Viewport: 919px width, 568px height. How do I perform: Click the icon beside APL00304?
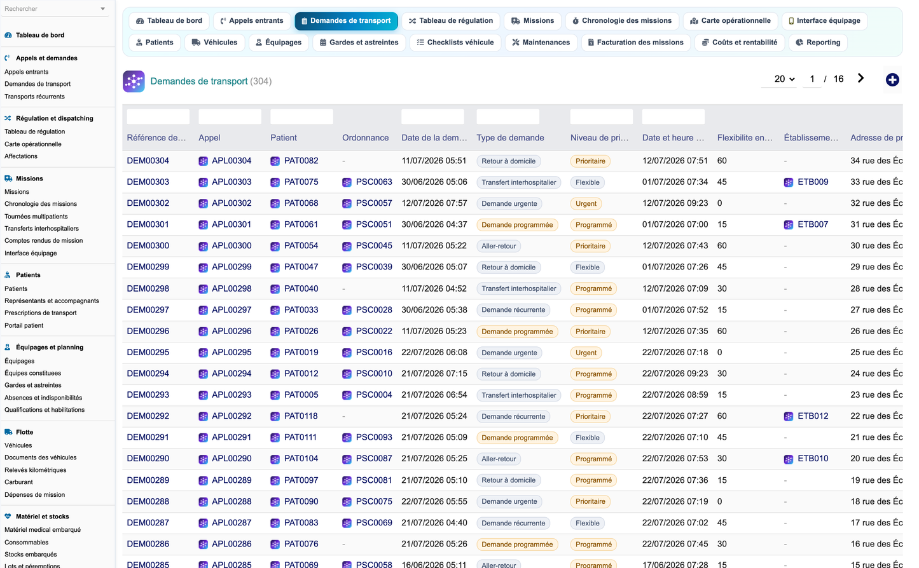(203, 161)
